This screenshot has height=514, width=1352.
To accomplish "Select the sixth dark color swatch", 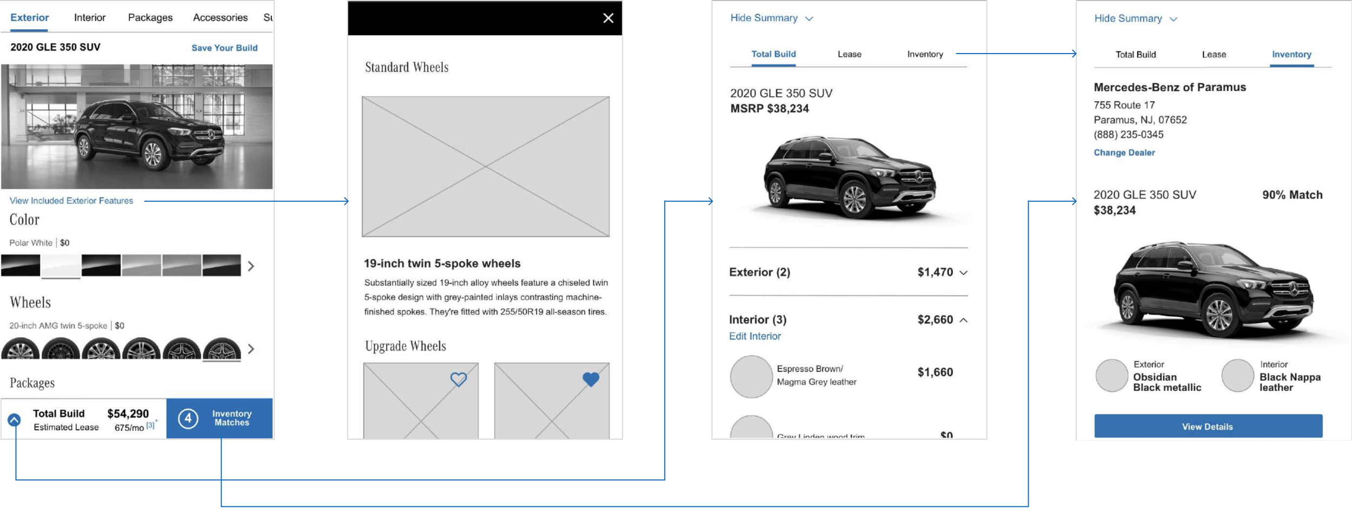I will 222,266.
